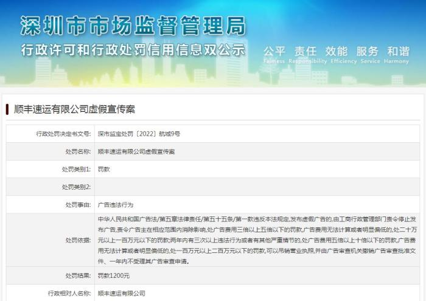Image resolution: width=426 pixels, height=301 pixels.
Task: Click the 和谐 slogan text in banner
Action: click(x=399, y=52)
